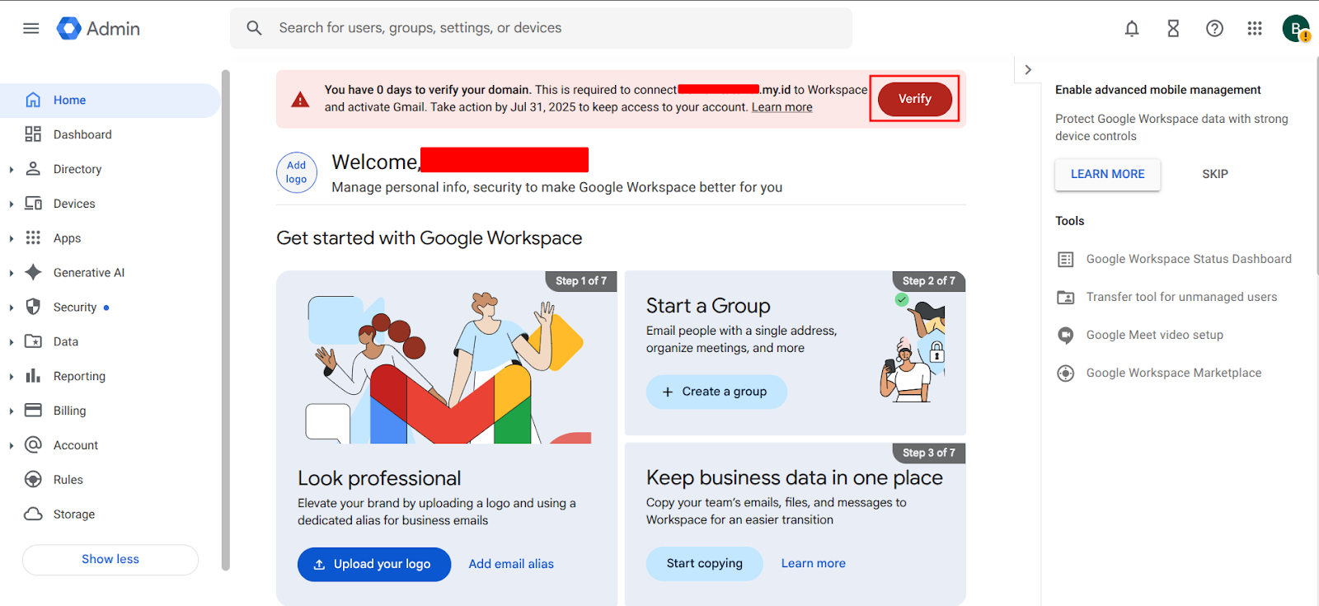
Task: Click the Add email alias link
Action: (511, 564)
